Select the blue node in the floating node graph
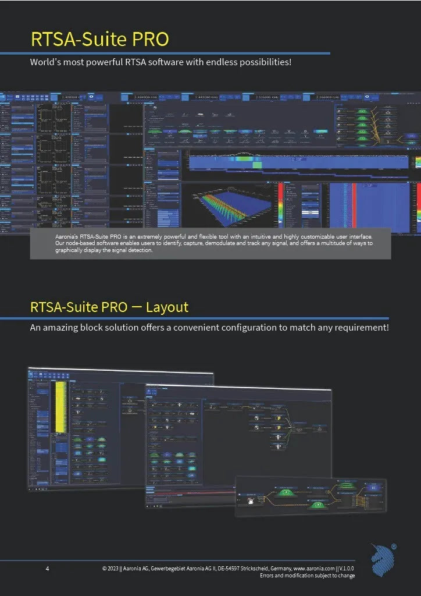Image resolution: width=421 pixels, height=596 pixels. click(373, 487)
